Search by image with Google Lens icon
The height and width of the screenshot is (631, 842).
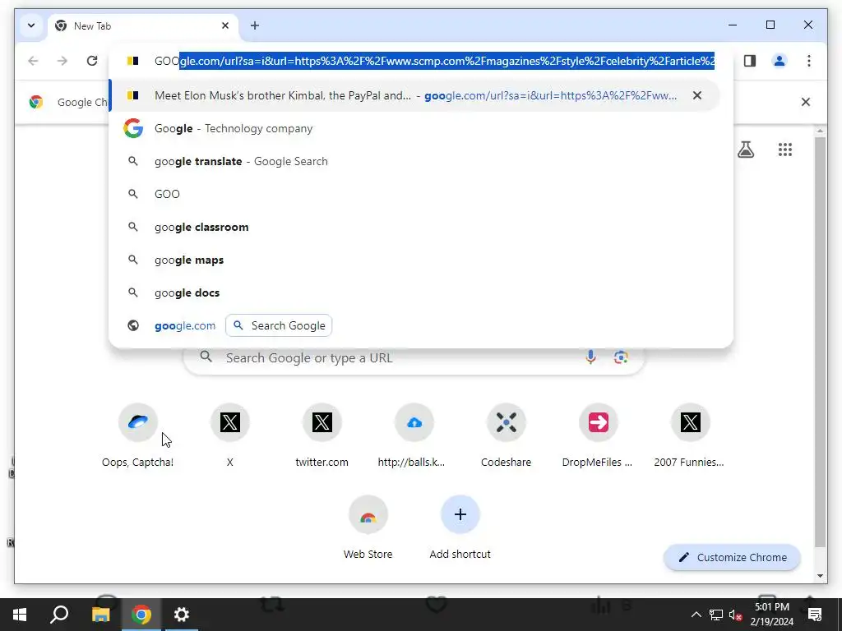(x=621, y=357)
